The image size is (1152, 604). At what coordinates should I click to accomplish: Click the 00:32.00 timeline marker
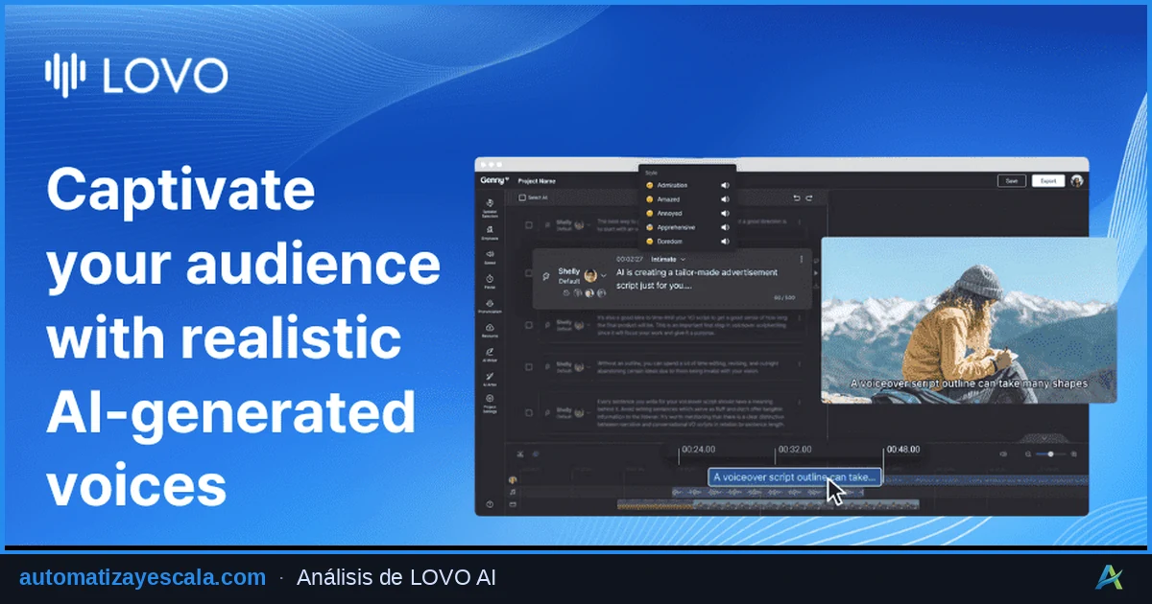pos(796,449)
